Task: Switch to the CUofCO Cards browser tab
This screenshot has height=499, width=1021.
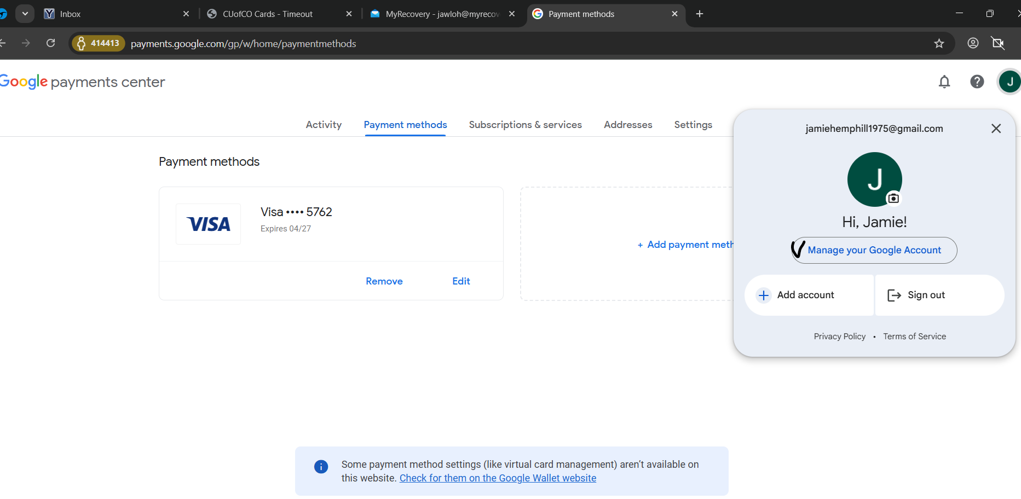Action: 268,14
